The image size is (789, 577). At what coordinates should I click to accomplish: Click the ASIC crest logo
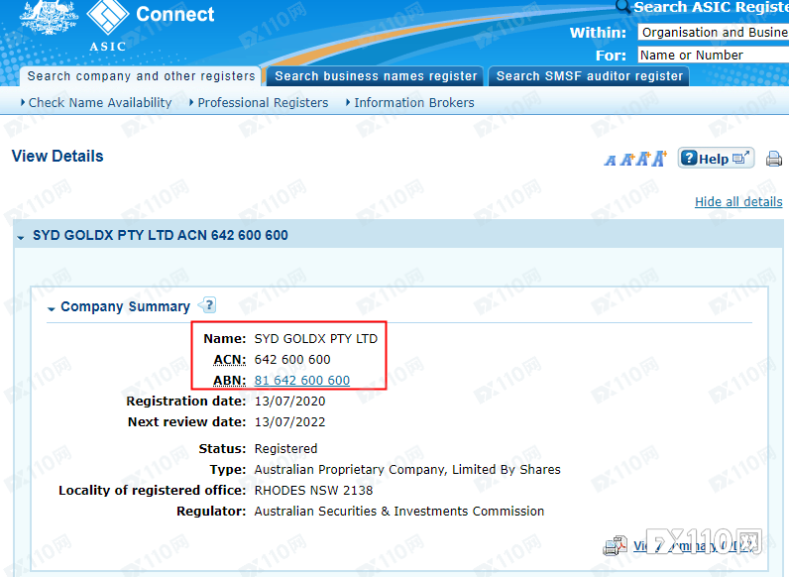click(49, 17)
